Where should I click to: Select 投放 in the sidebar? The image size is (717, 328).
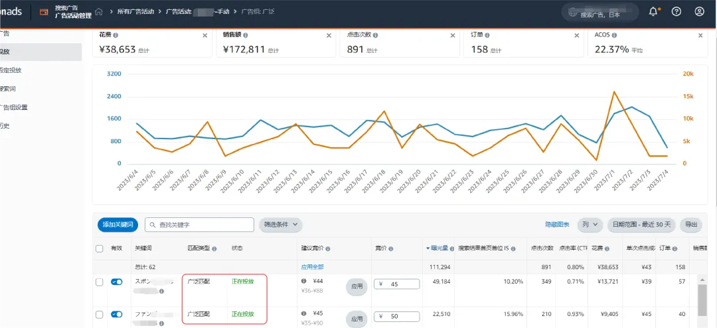[x=40, y=52]
